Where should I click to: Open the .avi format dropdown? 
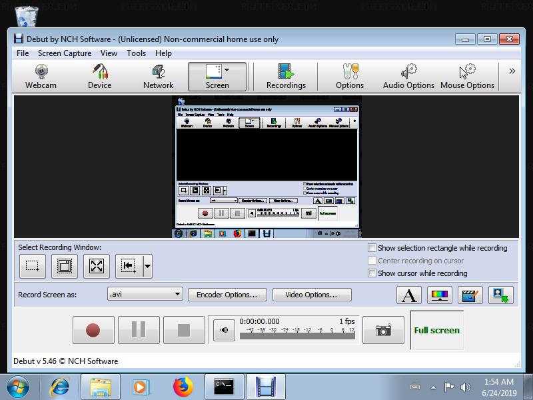tap(145, 294)
